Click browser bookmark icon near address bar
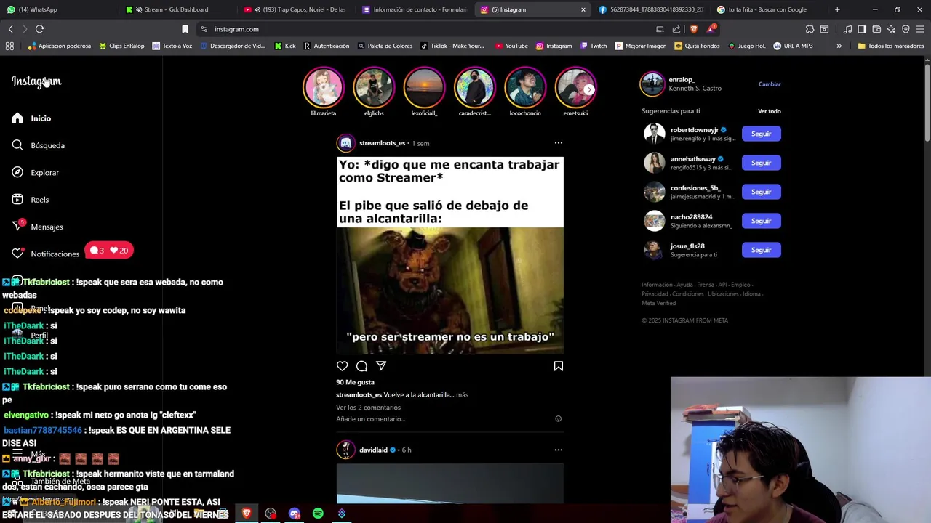This screenshot has width=931, height=523. (185, 29)
